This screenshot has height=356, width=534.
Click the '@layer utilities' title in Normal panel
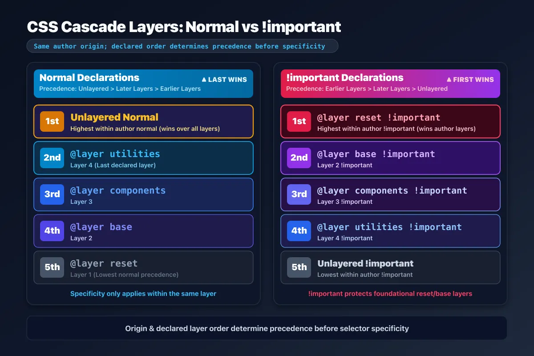(x=115, y=154)
